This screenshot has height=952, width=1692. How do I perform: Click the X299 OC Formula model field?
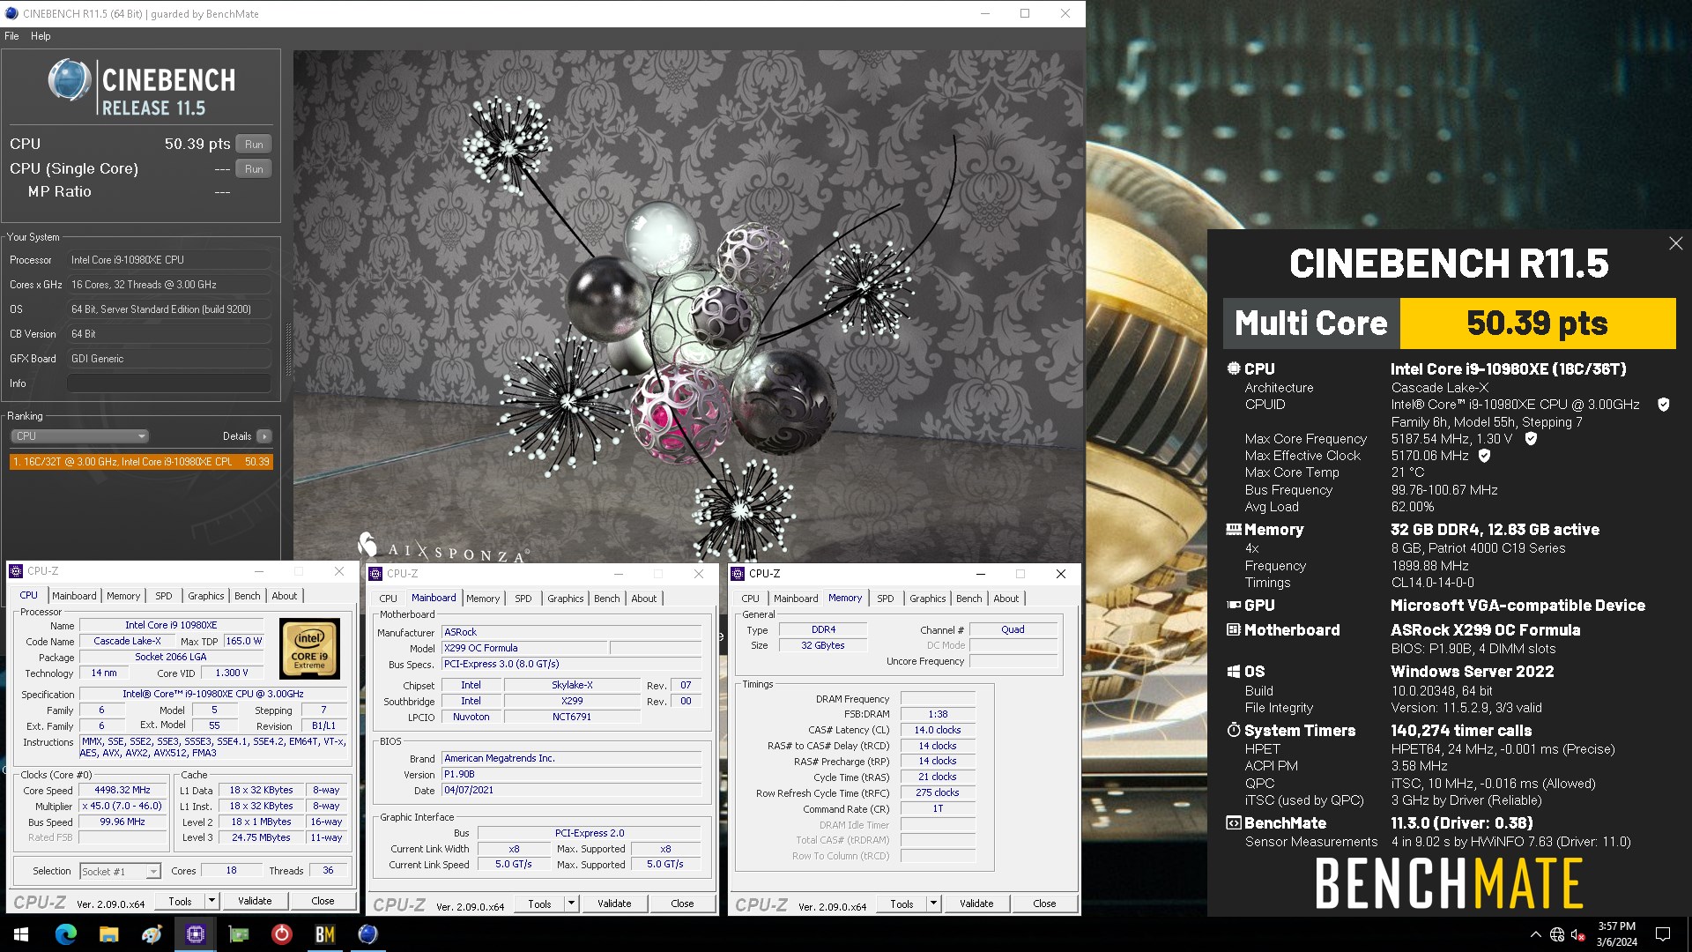[524, 648]
